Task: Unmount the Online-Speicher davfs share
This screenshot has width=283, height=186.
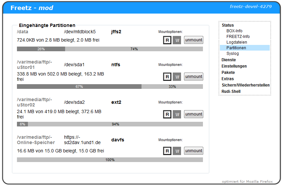Action: tap(194, 151)
